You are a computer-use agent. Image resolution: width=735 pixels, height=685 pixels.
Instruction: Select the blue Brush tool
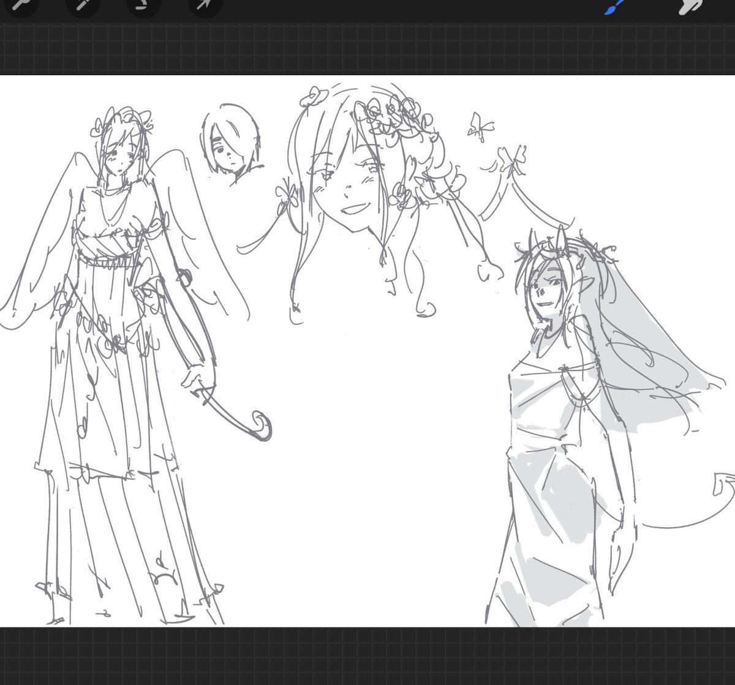613,7
